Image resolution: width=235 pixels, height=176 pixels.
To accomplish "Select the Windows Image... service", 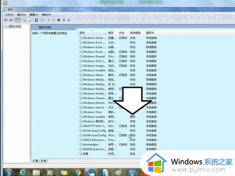I will coord(118,66).
